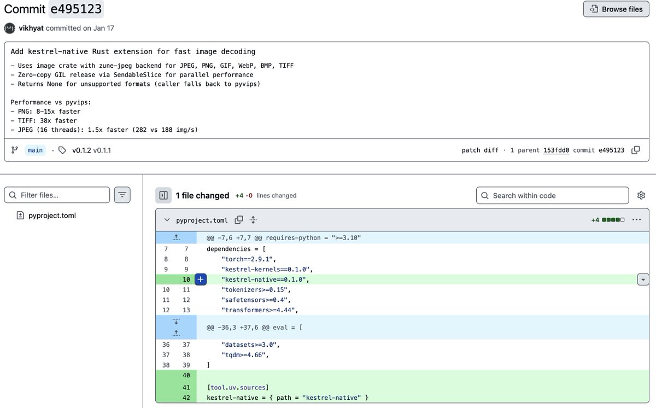Open the patch view link

pyautogui.click(x=471, y=150)
